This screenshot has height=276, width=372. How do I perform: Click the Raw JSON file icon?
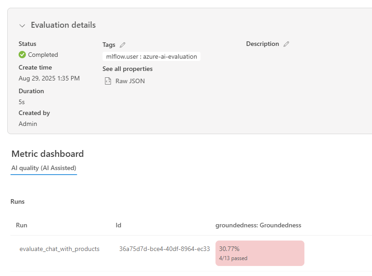coord(108,81)
